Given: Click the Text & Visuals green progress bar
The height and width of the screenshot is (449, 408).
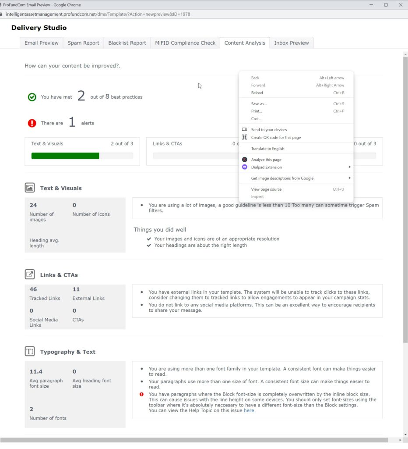Looking at the screenshot, I should click(65, 156).
